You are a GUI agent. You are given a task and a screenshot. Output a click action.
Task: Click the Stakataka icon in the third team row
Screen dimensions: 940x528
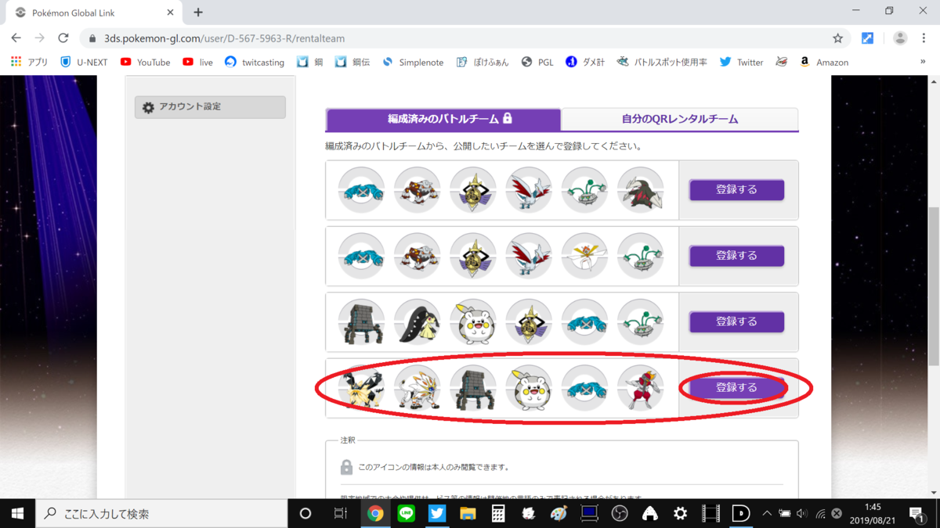pos(362,321)
